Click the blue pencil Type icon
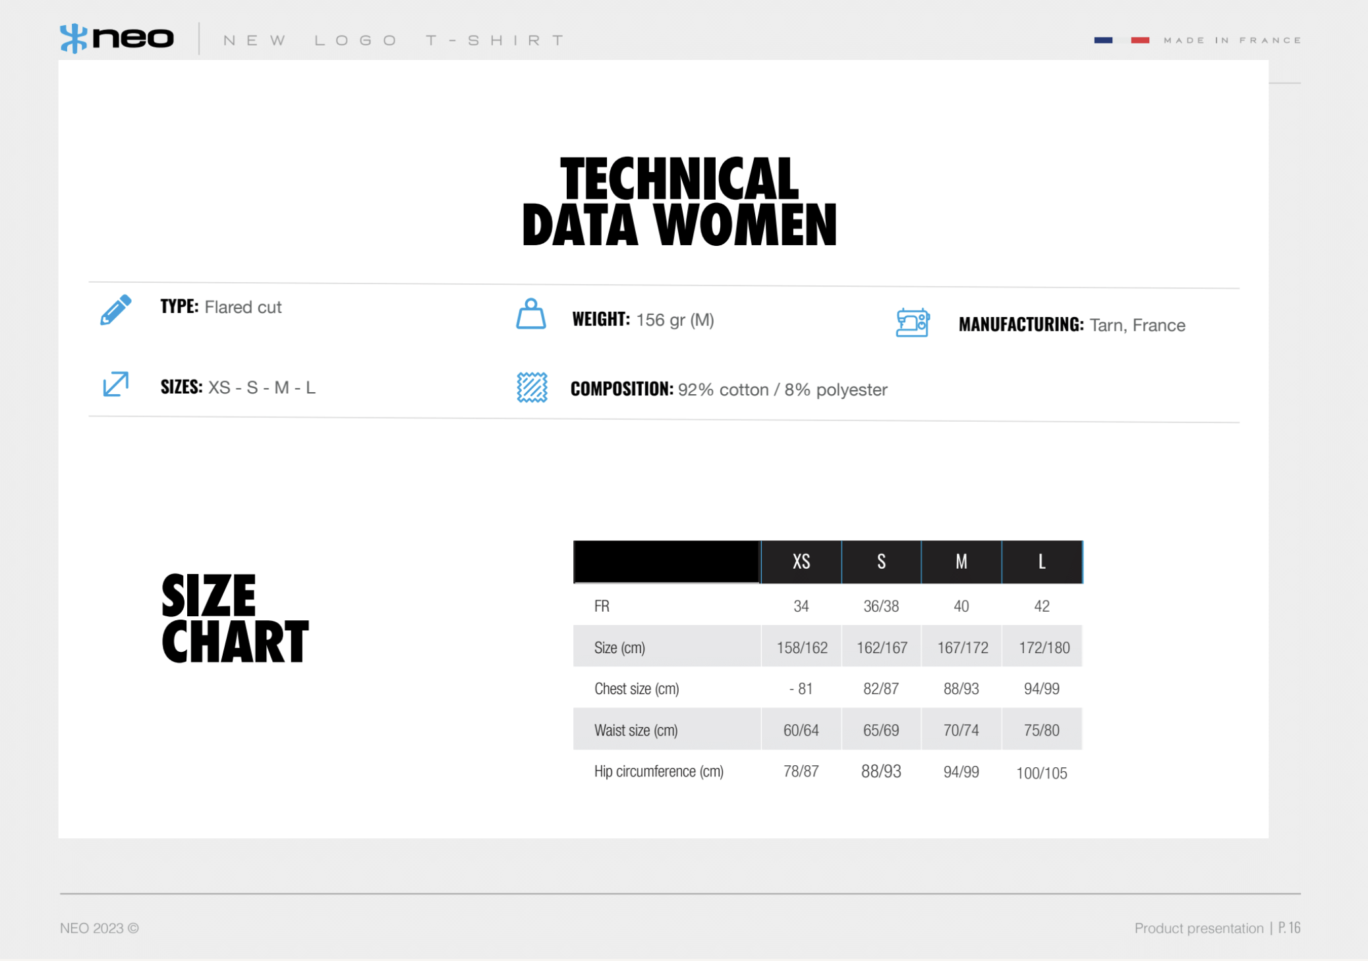Viewport: 1368px width, 961px height. tap(115, 309)
